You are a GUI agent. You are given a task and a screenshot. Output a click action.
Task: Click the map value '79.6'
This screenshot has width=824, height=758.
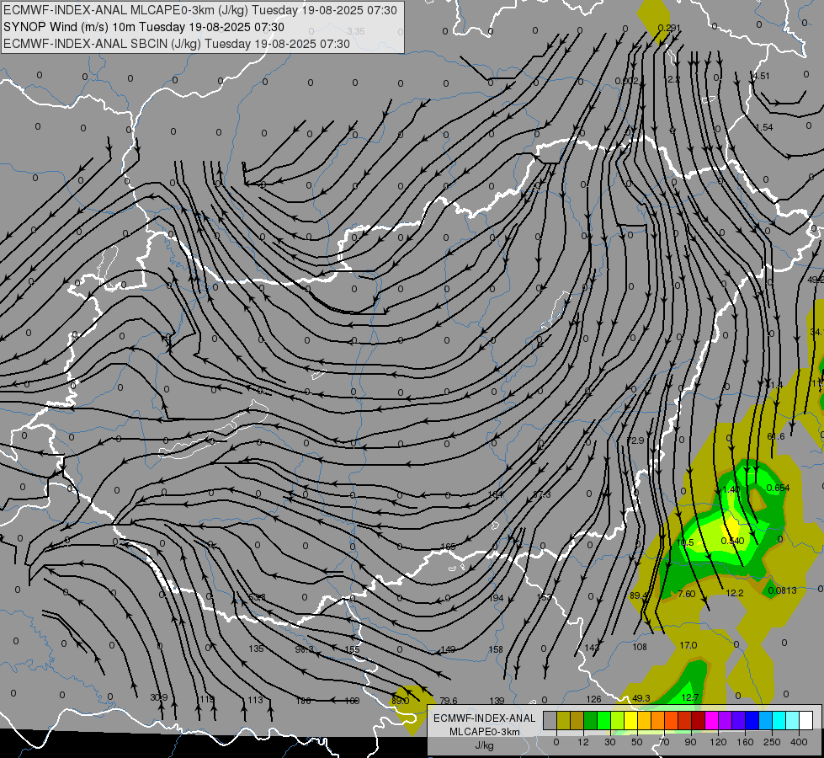449,701
